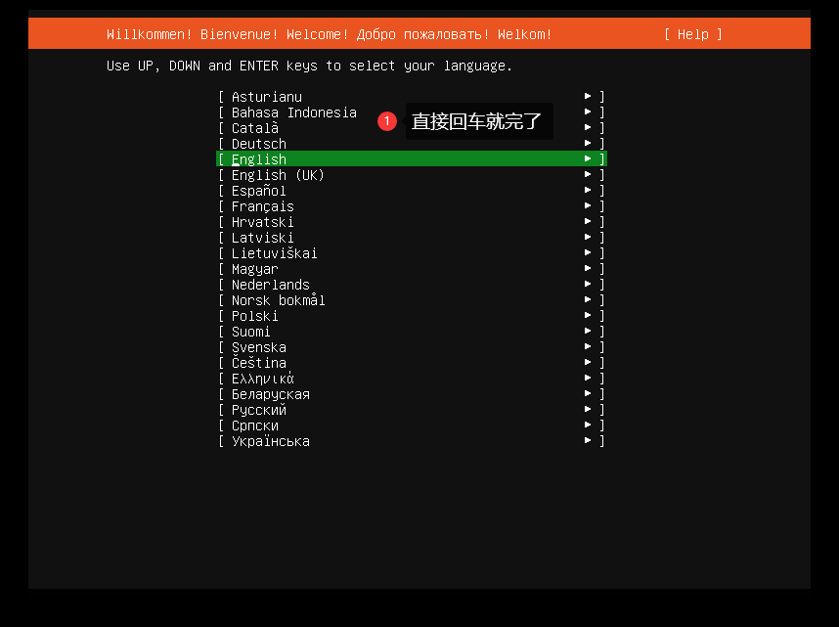Open the arrow beside Ελληνικά
This screenshot has height=627, width=839.
coord(588,378)
